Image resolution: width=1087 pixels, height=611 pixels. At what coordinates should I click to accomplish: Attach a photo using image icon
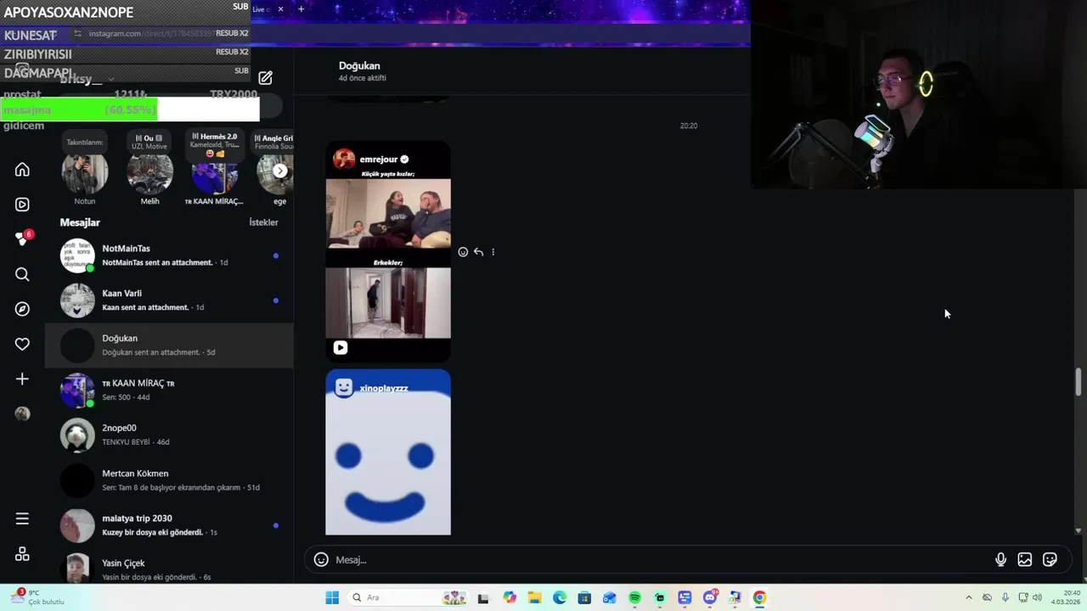1025,559
